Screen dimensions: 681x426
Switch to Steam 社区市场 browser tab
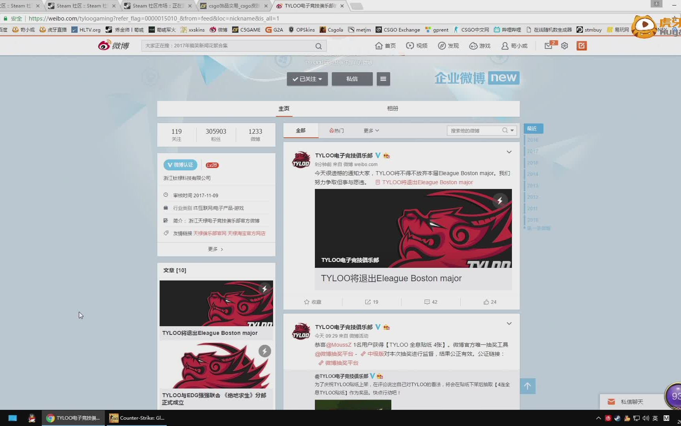point(158,6)
